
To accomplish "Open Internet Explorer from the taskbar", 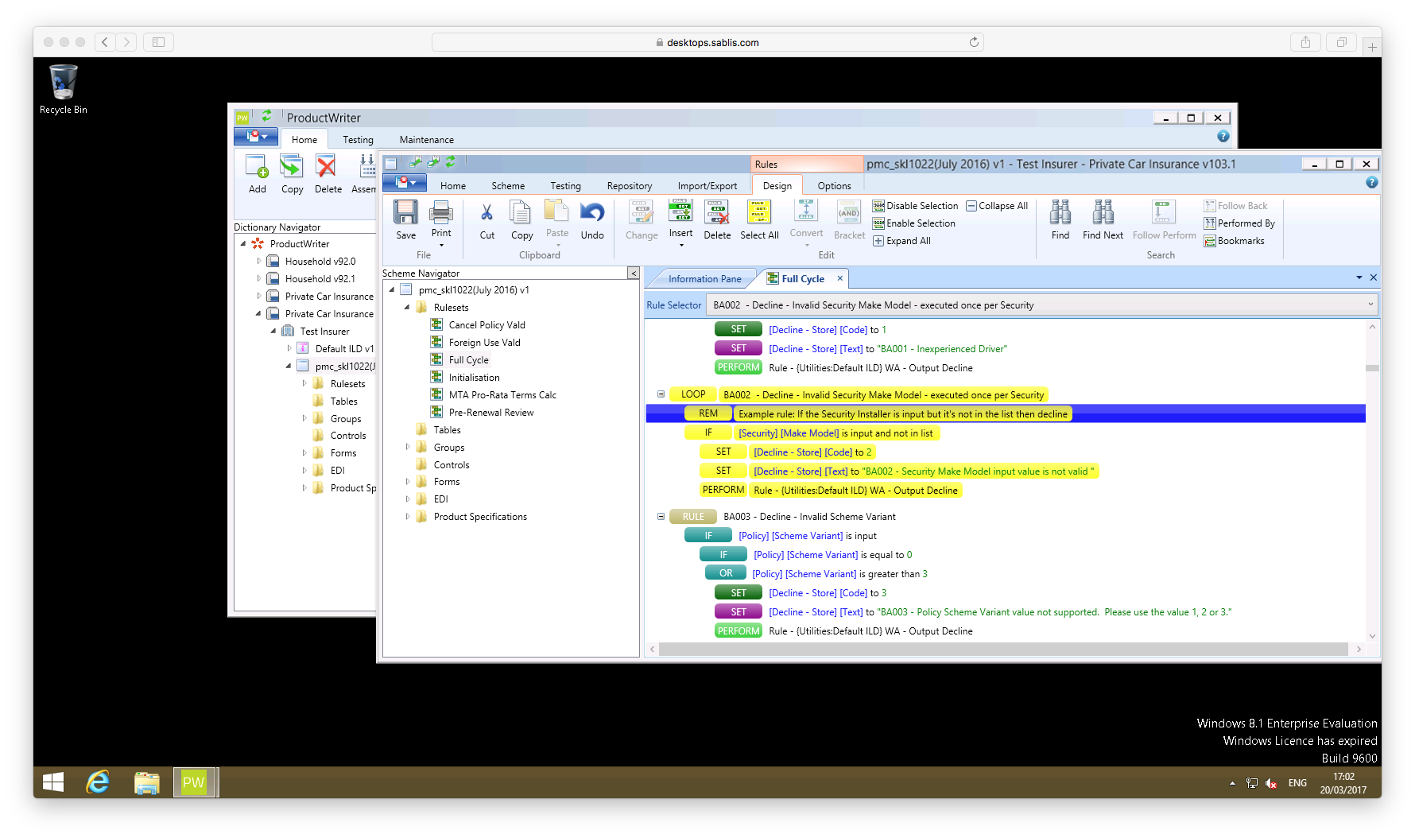I will point(98,782).
